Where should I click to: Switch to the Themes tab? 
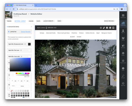[x=9, y=21]
